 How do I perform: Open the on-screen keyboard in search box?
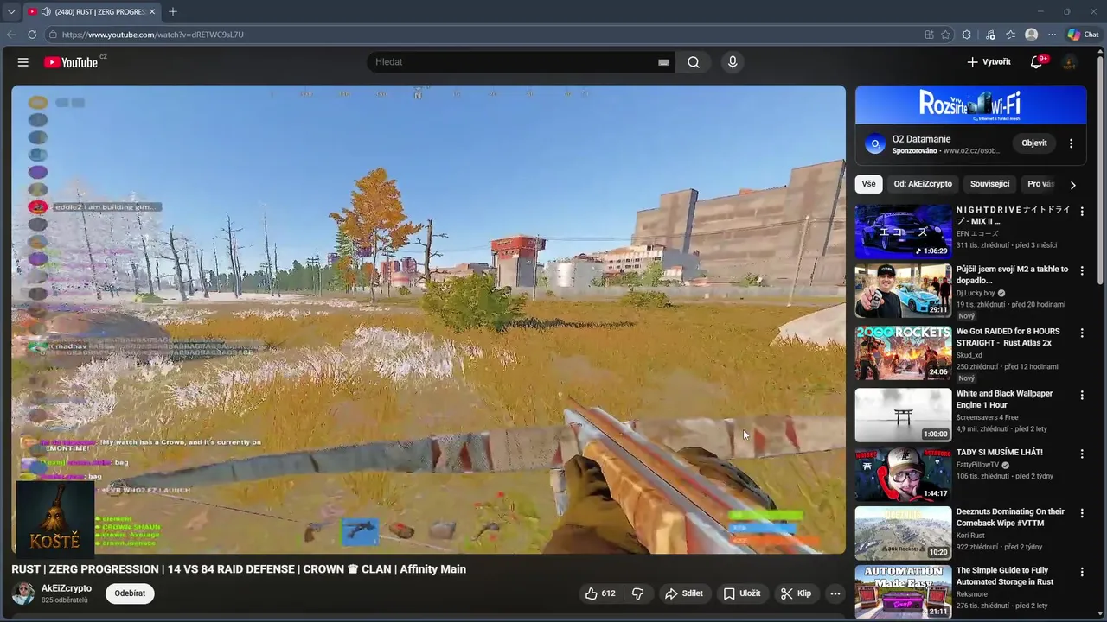pyautogui.click(x=663, y=62)
